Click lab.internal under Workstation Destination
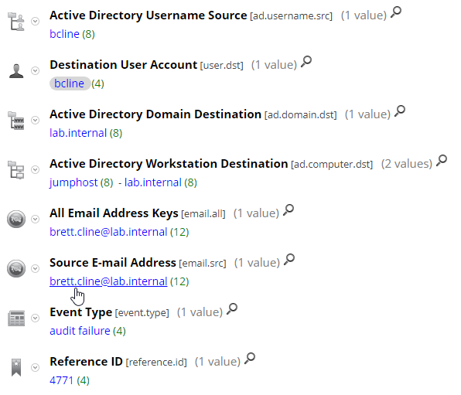Viewport: 461px width, 395px height. [153, 182]
